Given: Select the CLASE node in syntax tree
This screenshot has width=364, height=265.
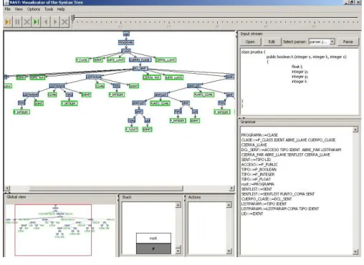Looking at the screenshot, I should pos(126,51).
